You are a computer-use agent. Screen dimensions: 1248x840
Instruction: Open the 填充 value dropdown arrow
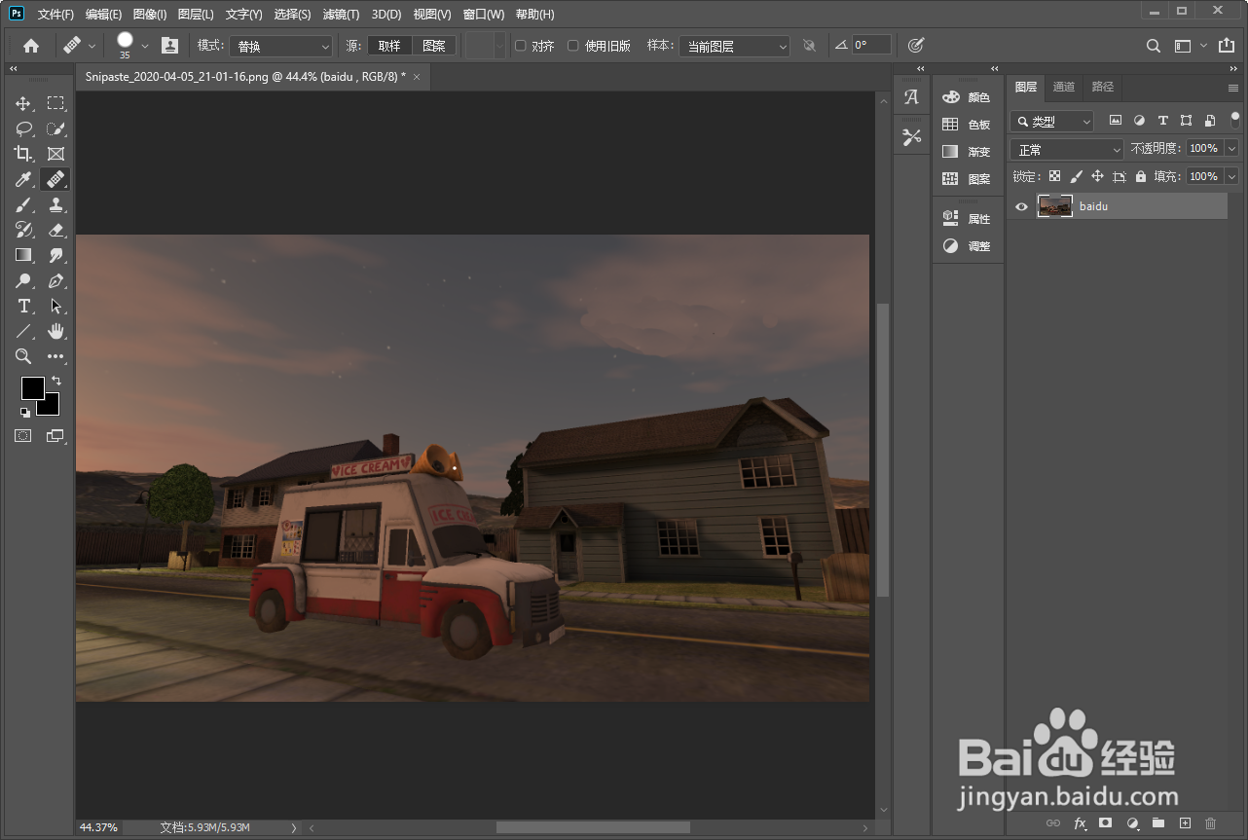point(1231,176)
